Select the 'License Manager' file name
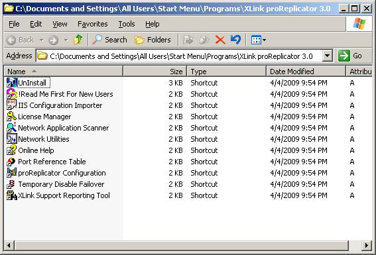The image size is (376, 255). click(x=44, y=117)
